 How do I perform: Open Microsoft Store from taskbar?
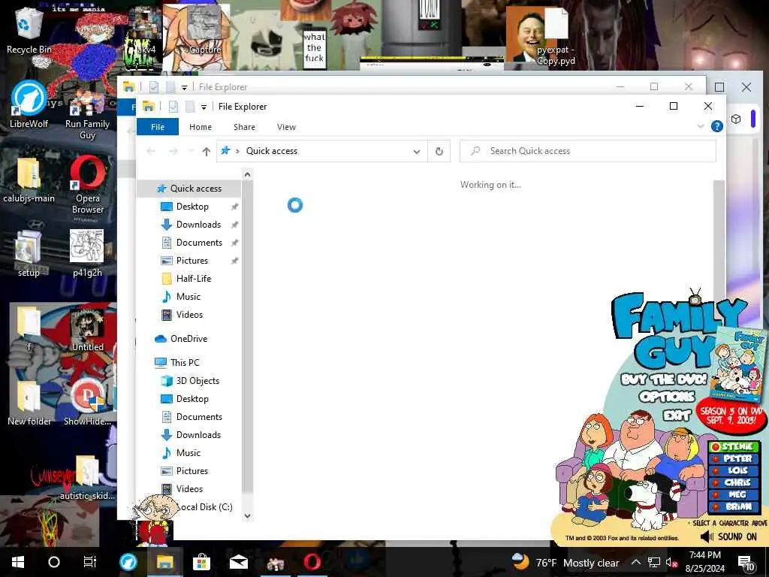[x=201, y=562]
